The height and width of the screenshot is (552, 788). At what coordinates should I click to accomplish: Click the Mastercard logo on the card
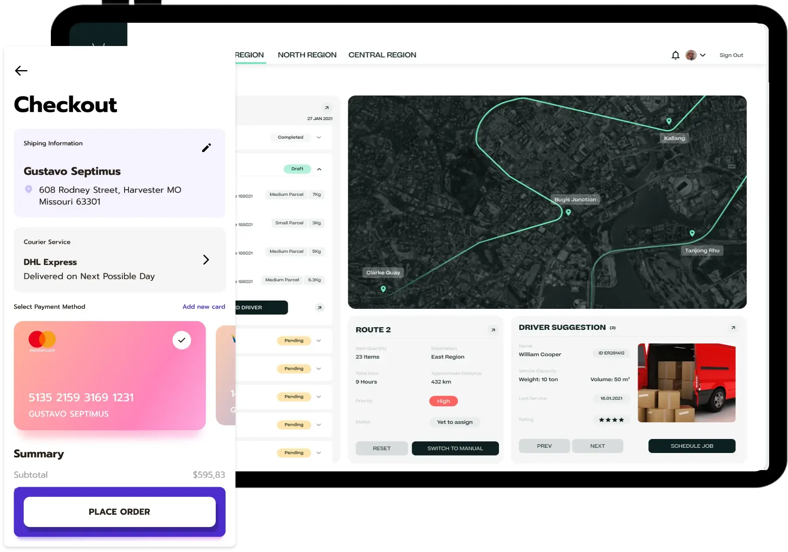coord(42,341)
